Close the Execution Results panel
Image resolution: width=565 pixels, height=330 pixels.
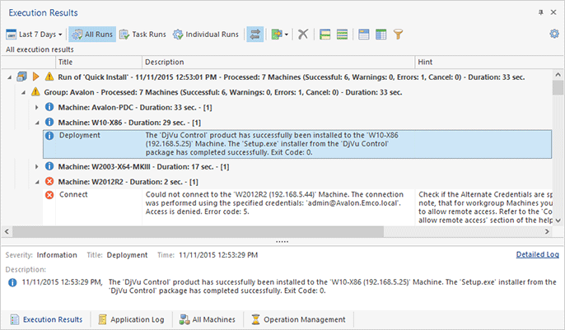point(553,12)
